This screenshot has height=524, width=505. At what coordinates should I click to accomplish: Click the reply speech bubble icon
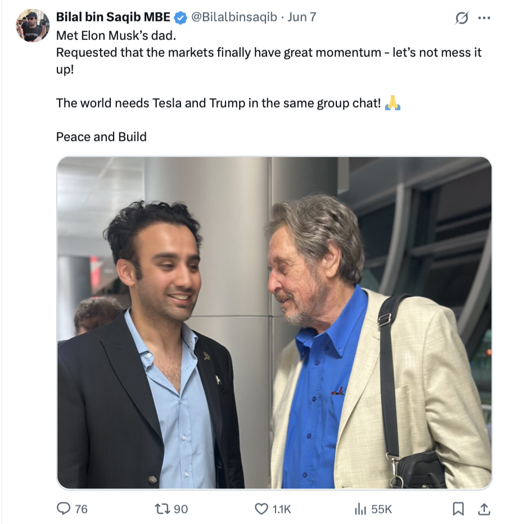pos(64,509)
